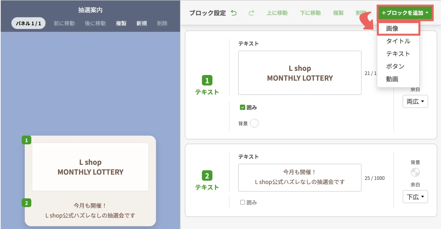Click the 抽選案内 panel title

point(90,10)
